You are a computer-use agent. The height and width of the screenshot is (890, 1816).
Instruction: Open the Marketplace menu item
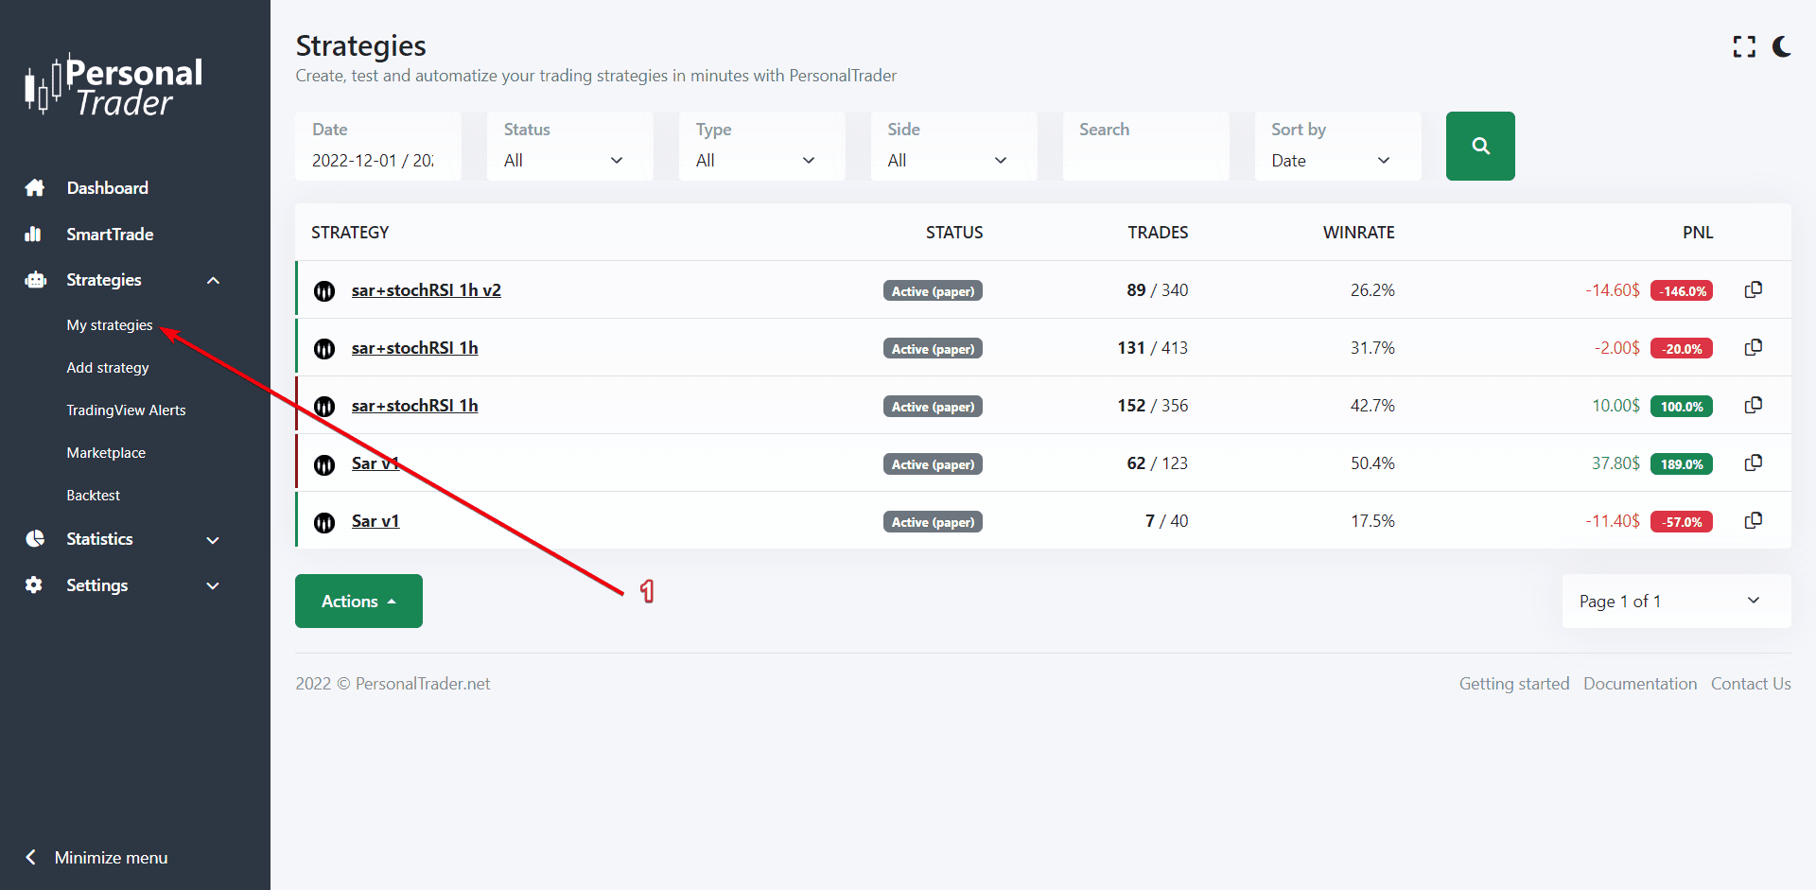[x=106, y=452]
